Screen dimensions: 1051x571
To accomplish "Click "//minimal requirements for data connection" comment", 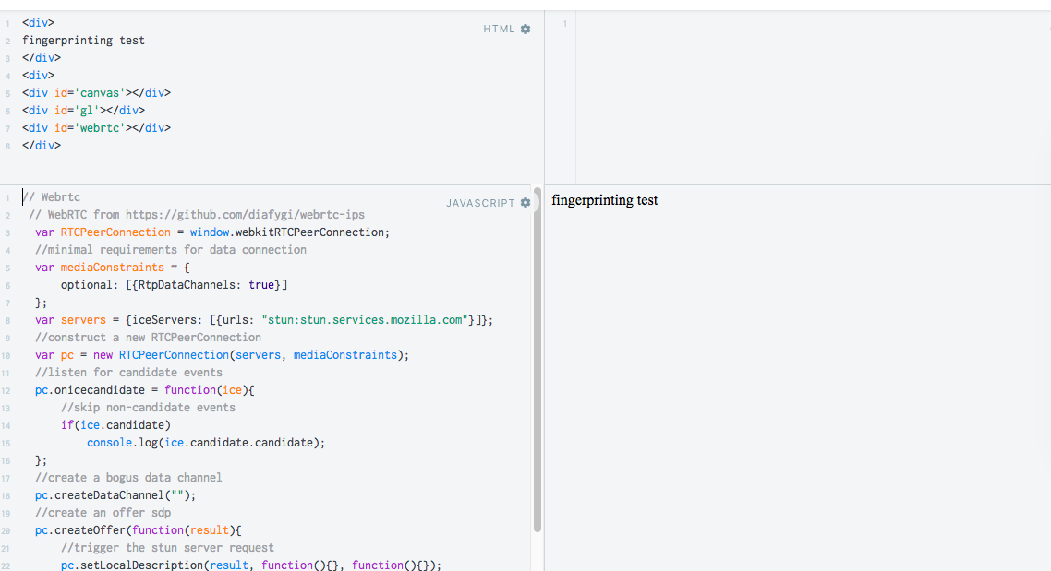I will (171, 250).
